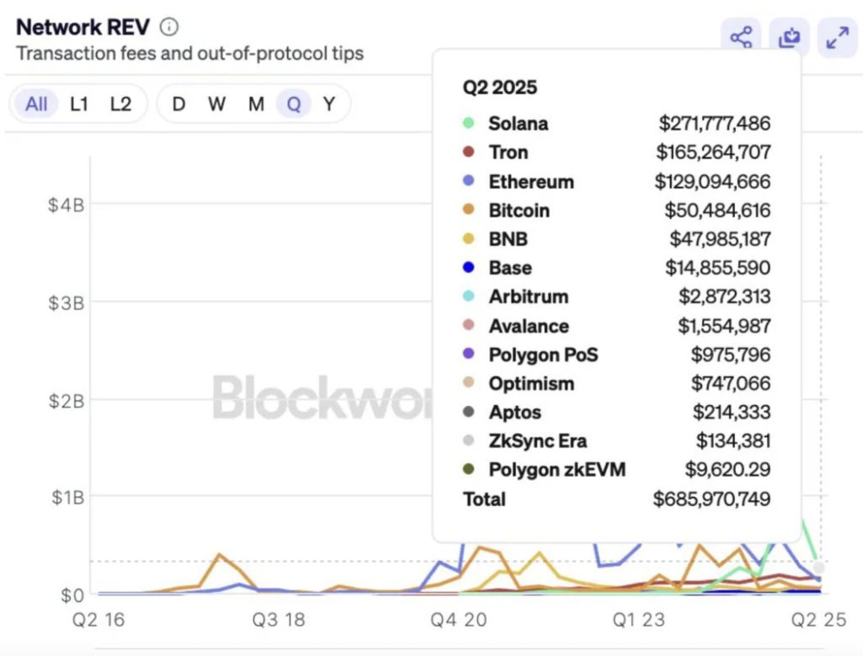
Task: Click the BNB label in tooltip
Action: coord(508,239)
